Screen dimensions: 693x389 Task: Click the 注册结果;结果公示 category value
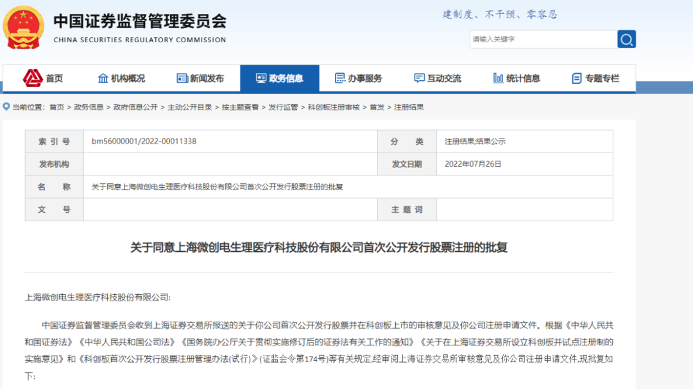pos(475,141)
